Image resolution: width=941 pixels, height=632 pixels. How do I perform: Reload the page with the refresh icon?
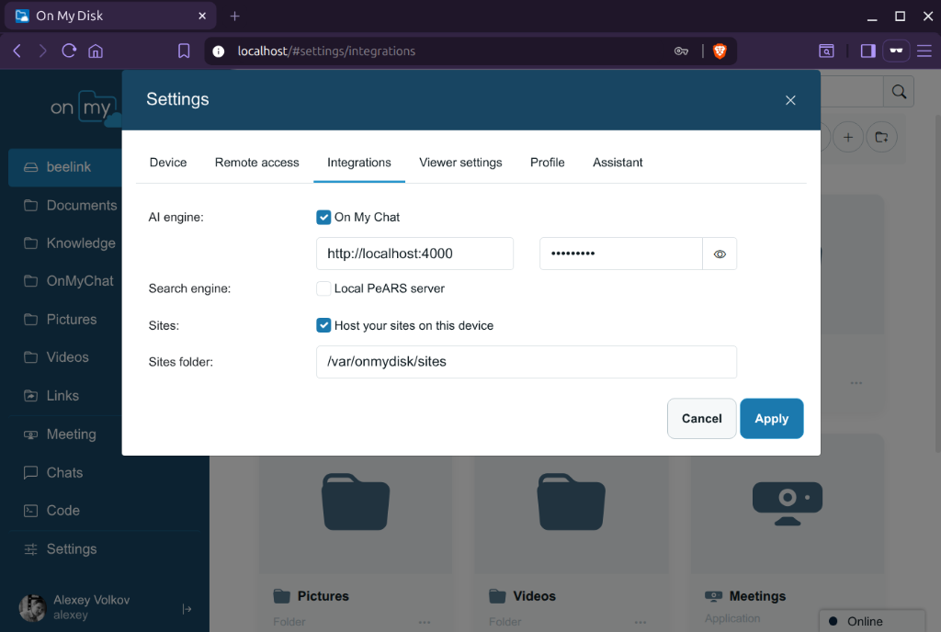point(69,51)
